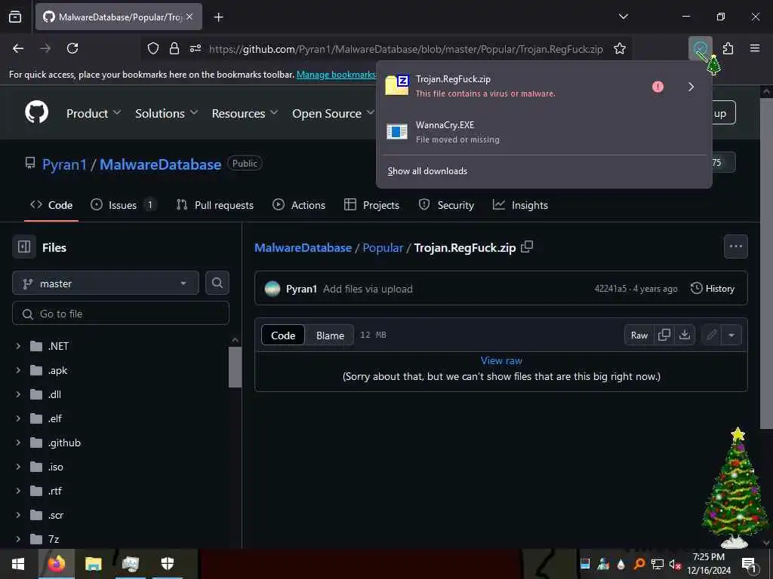
Task: Copy raw file contents icon
Action: 664,335
